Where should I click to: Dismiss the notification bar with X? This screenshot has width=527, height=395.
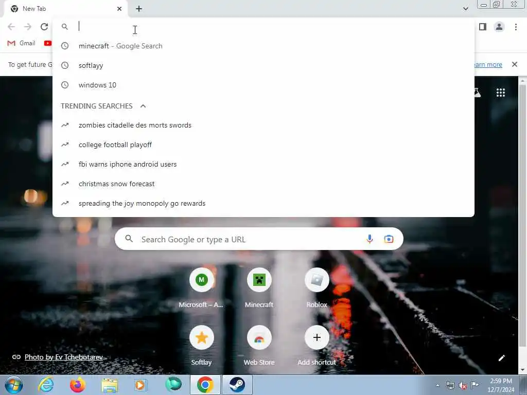pos(515,64)
